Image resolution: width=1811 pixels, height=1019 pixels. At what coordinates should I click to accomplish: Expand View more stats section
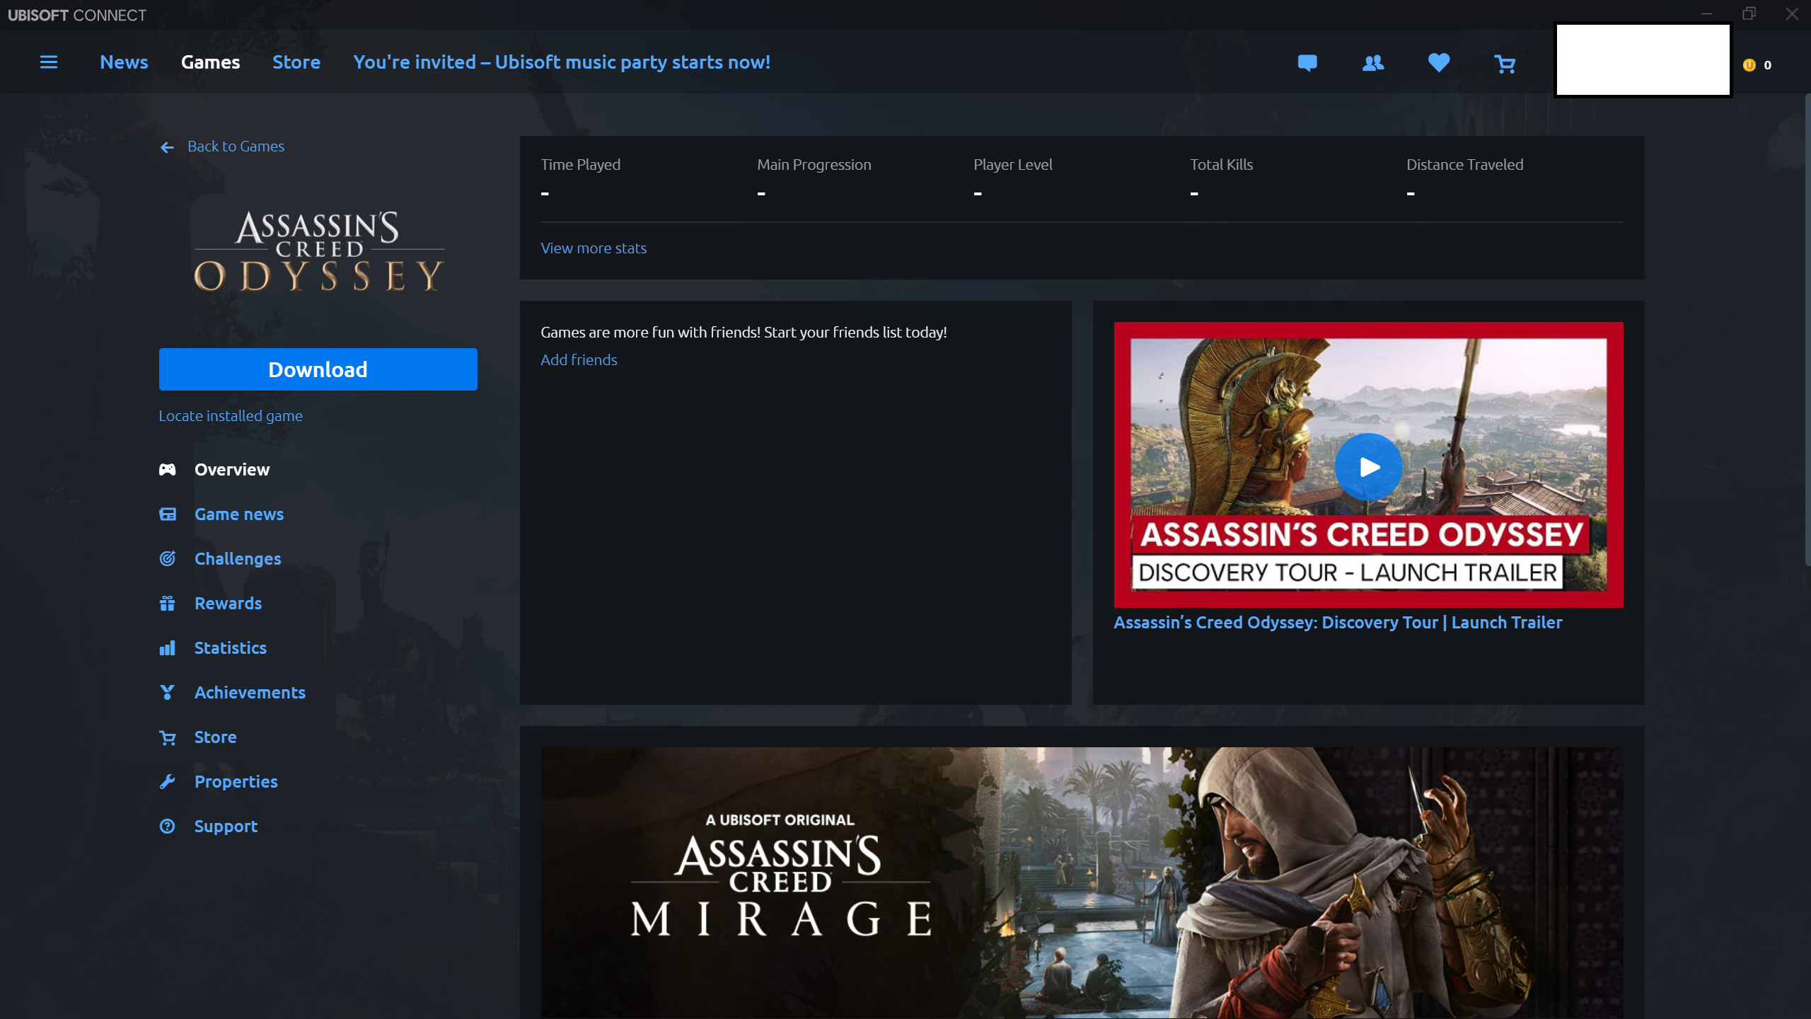click(594, 248)
